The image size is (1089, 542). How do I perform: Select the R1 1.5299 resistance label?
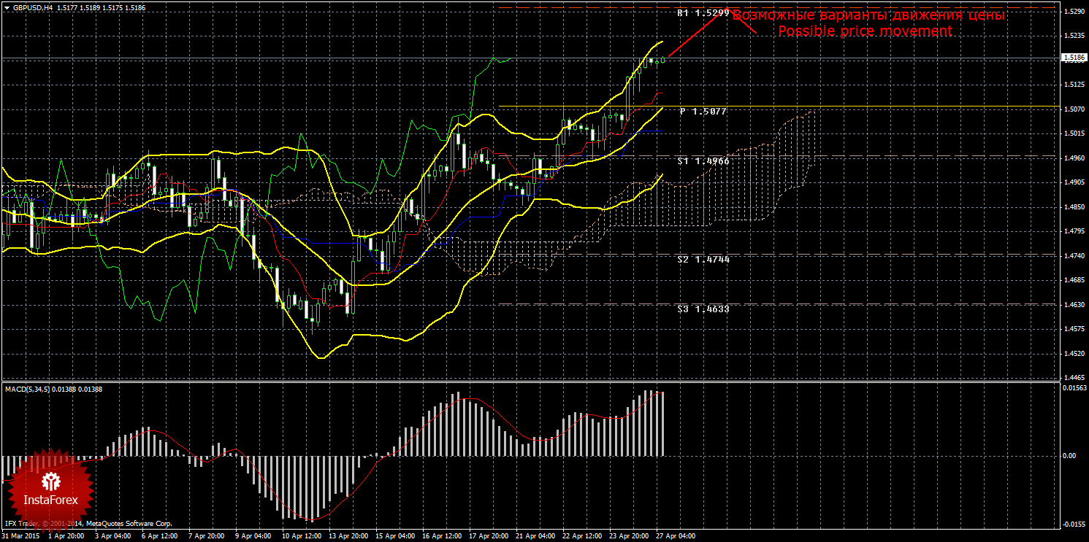[703, 13]
